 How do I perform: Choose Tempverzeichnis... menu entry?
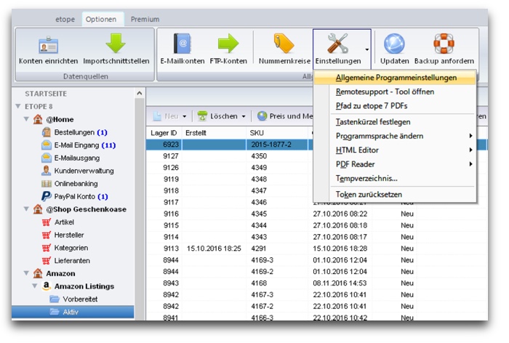pos(395,179)
